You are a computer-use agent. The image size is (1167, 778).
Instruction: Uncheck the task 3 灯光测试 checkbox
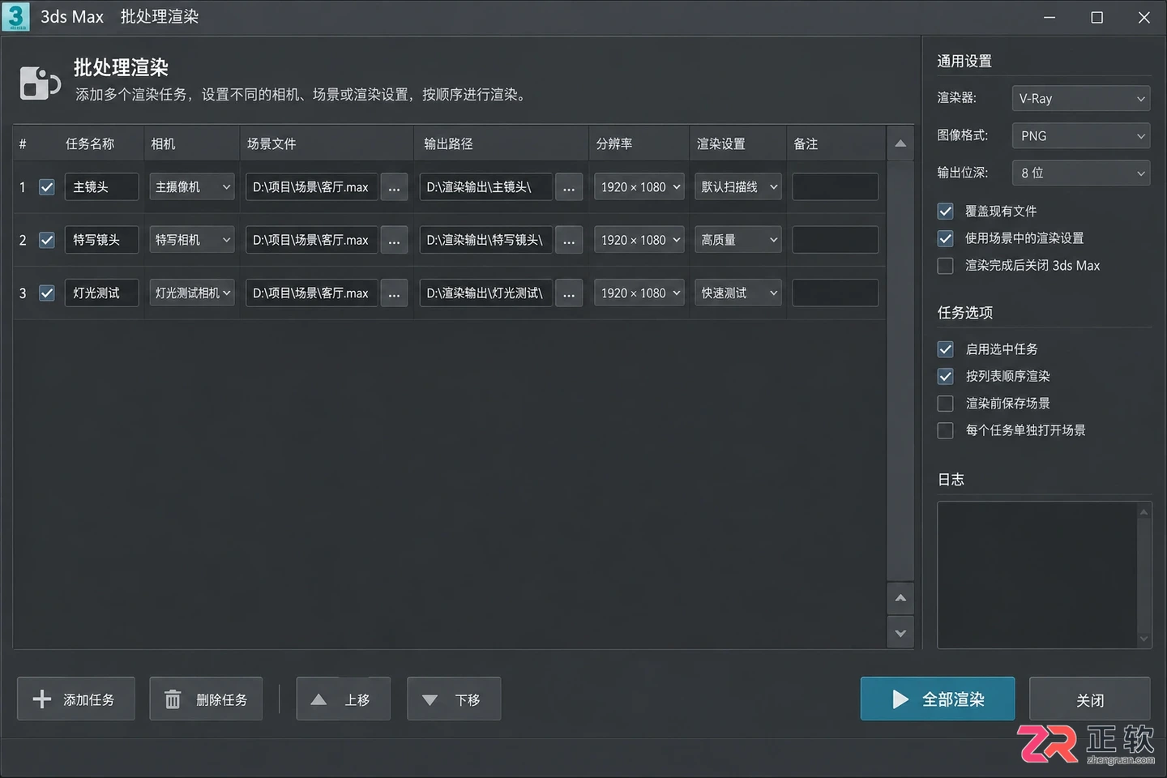(47, 293)
